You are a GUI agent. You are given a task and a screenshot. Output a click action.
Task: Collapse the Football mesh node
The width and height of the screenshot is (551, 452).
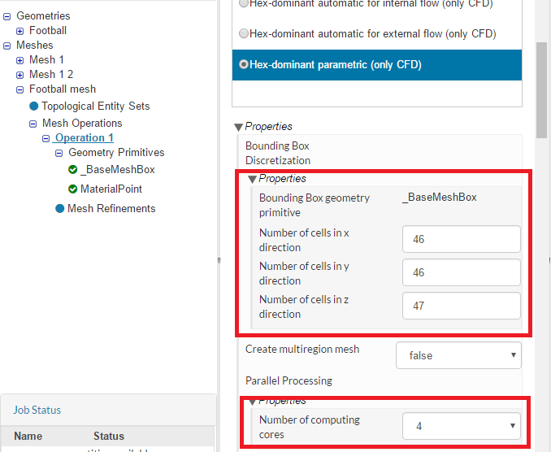pyautogui.click(x=20, y=89)
